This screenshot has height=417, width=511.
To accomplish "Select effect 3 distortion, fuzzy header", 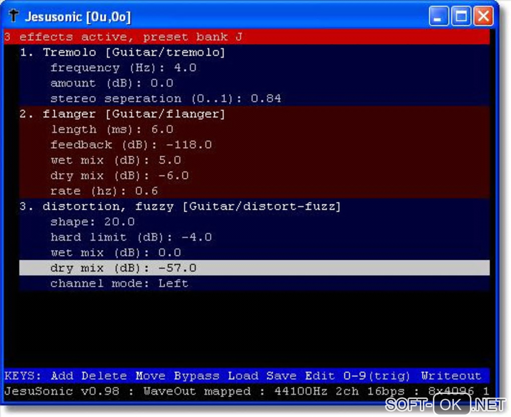I will coord(254,206).
